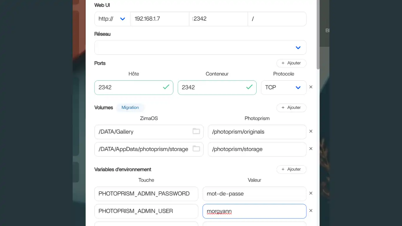Browse folder for /DATA/AppData/photoprism/storage path
Image resolution: width=402 pixels, height=226 pixels.
[196, 149]
